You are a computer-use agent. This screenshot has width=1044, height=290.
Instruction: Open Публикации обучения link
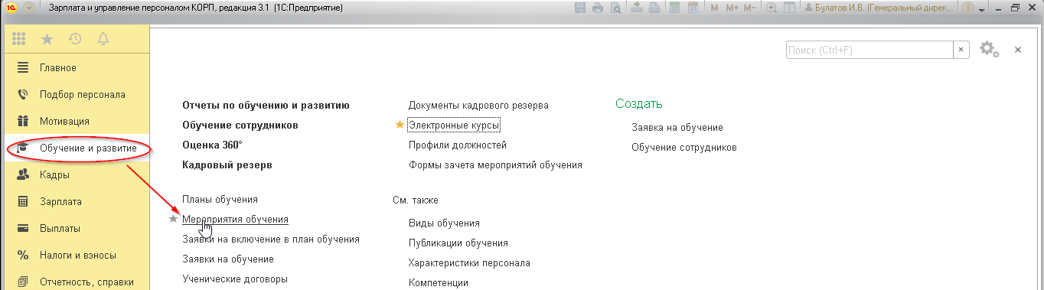[x=458, y=243]
